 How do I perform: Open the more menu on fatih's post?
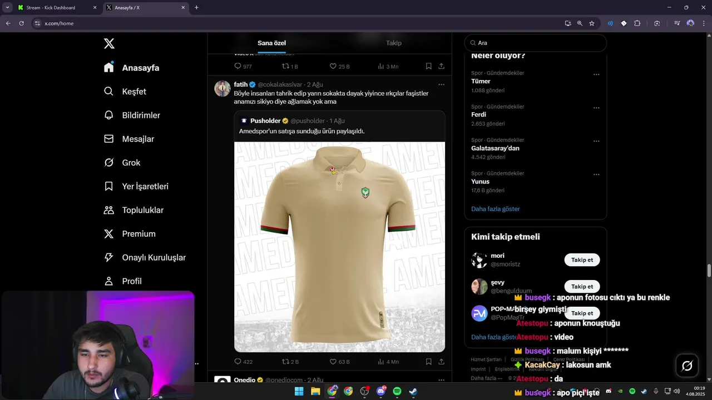coord(441,84)
